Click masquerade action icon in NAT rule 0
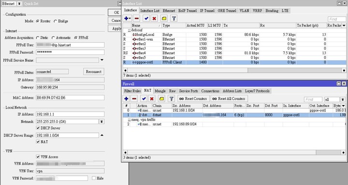The image size is (348, 185). pyautogui.click(x=140, y=110)
